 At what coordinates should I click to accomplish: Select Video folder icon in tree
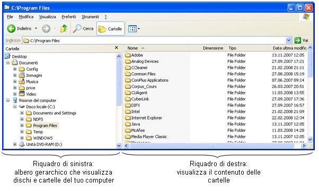point(22,94)
